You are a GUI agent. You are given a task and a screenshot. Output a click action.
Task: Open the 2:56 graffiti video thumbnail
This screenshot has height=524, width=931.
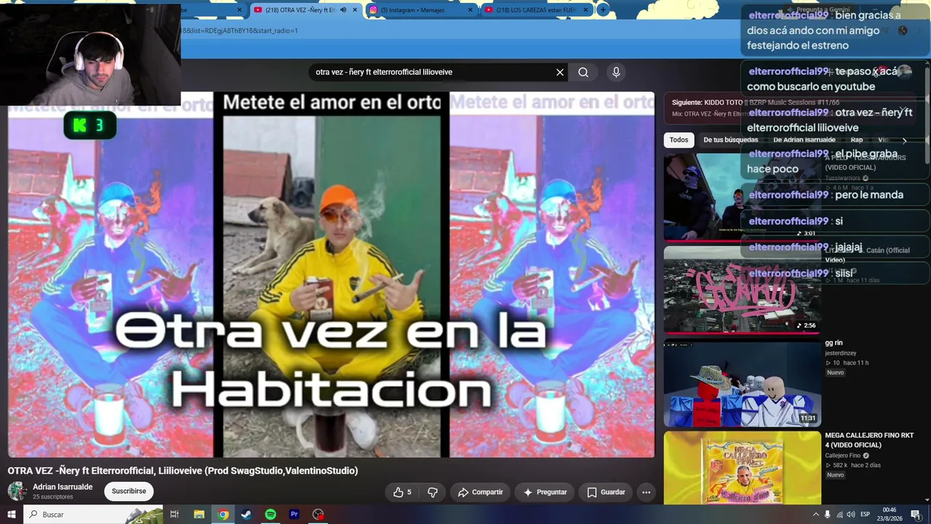coord(742,290)
